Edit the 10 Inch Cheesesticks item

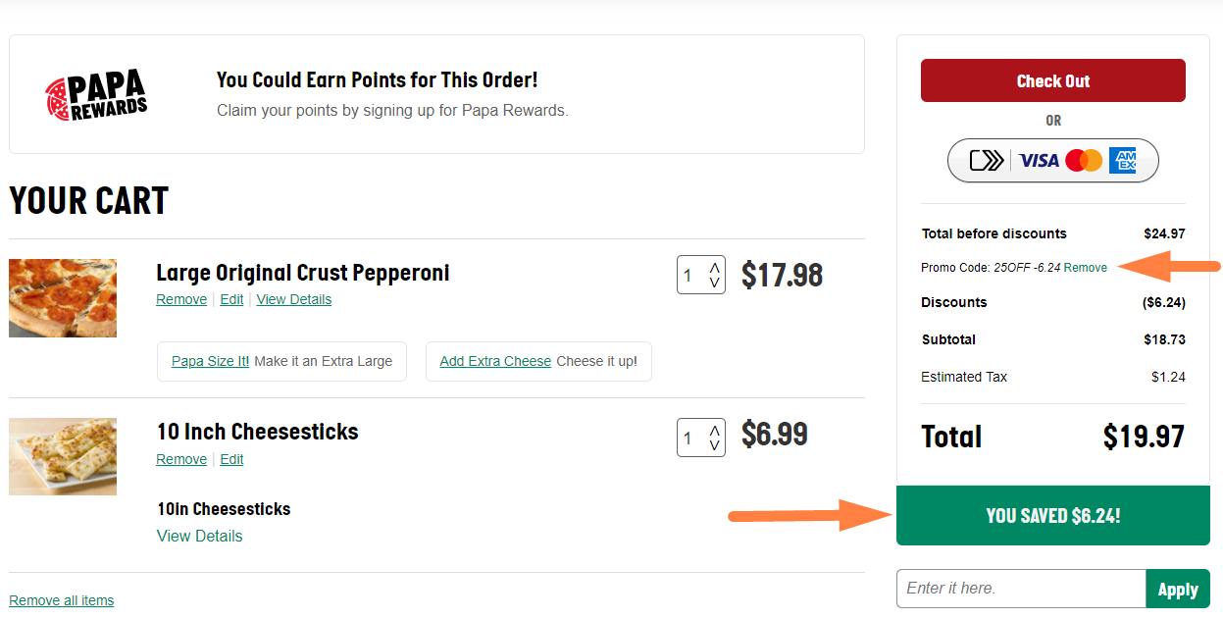231,459
